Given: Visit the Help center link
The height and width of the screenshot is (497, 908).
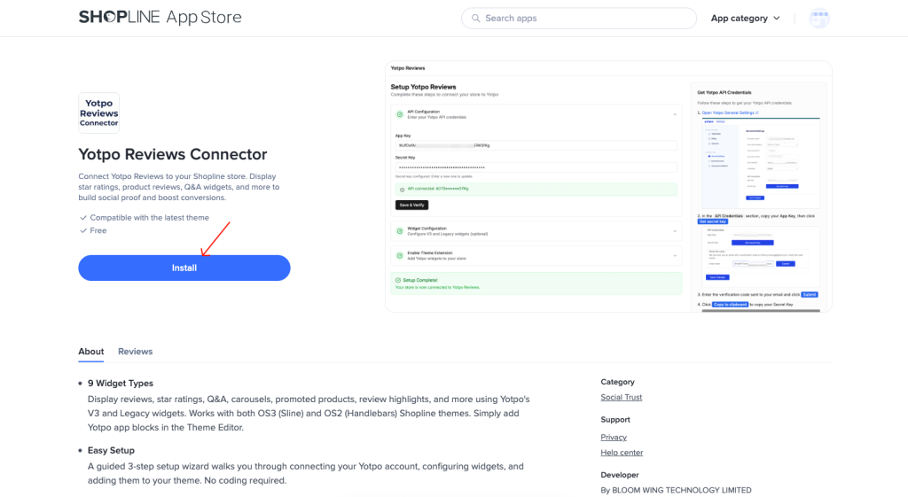Looking at the screenshot, I should (621, 453).
